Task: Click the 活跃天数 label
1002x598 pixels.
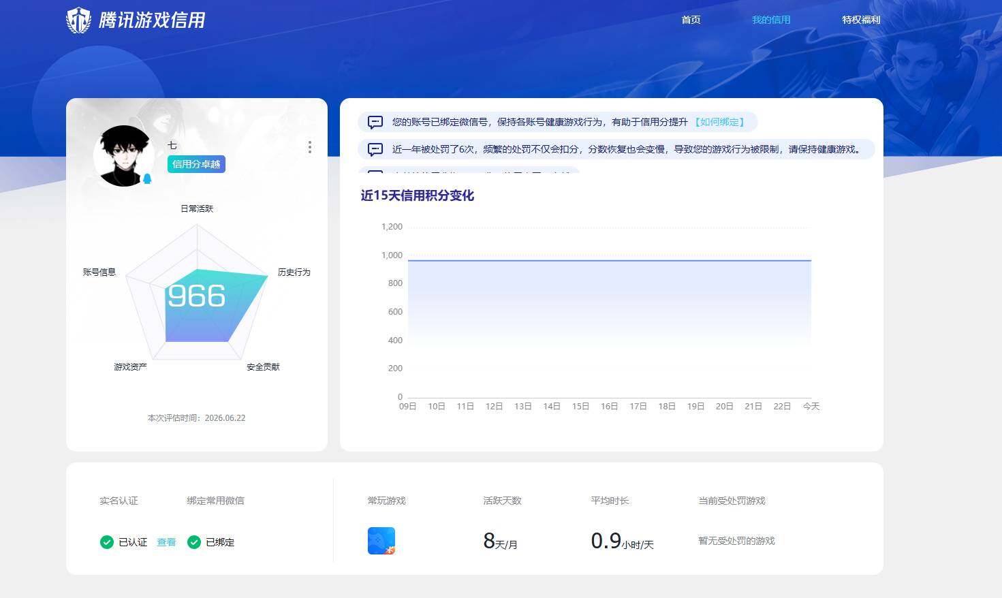Action: [x=502, y=501]
